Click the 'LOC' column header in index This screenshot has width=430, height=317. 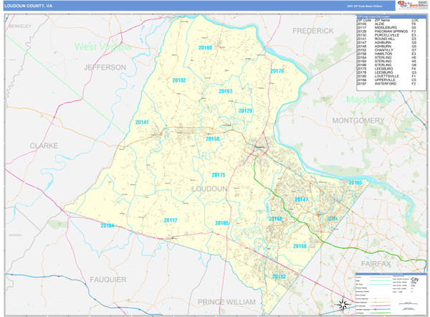pos(415,20)
